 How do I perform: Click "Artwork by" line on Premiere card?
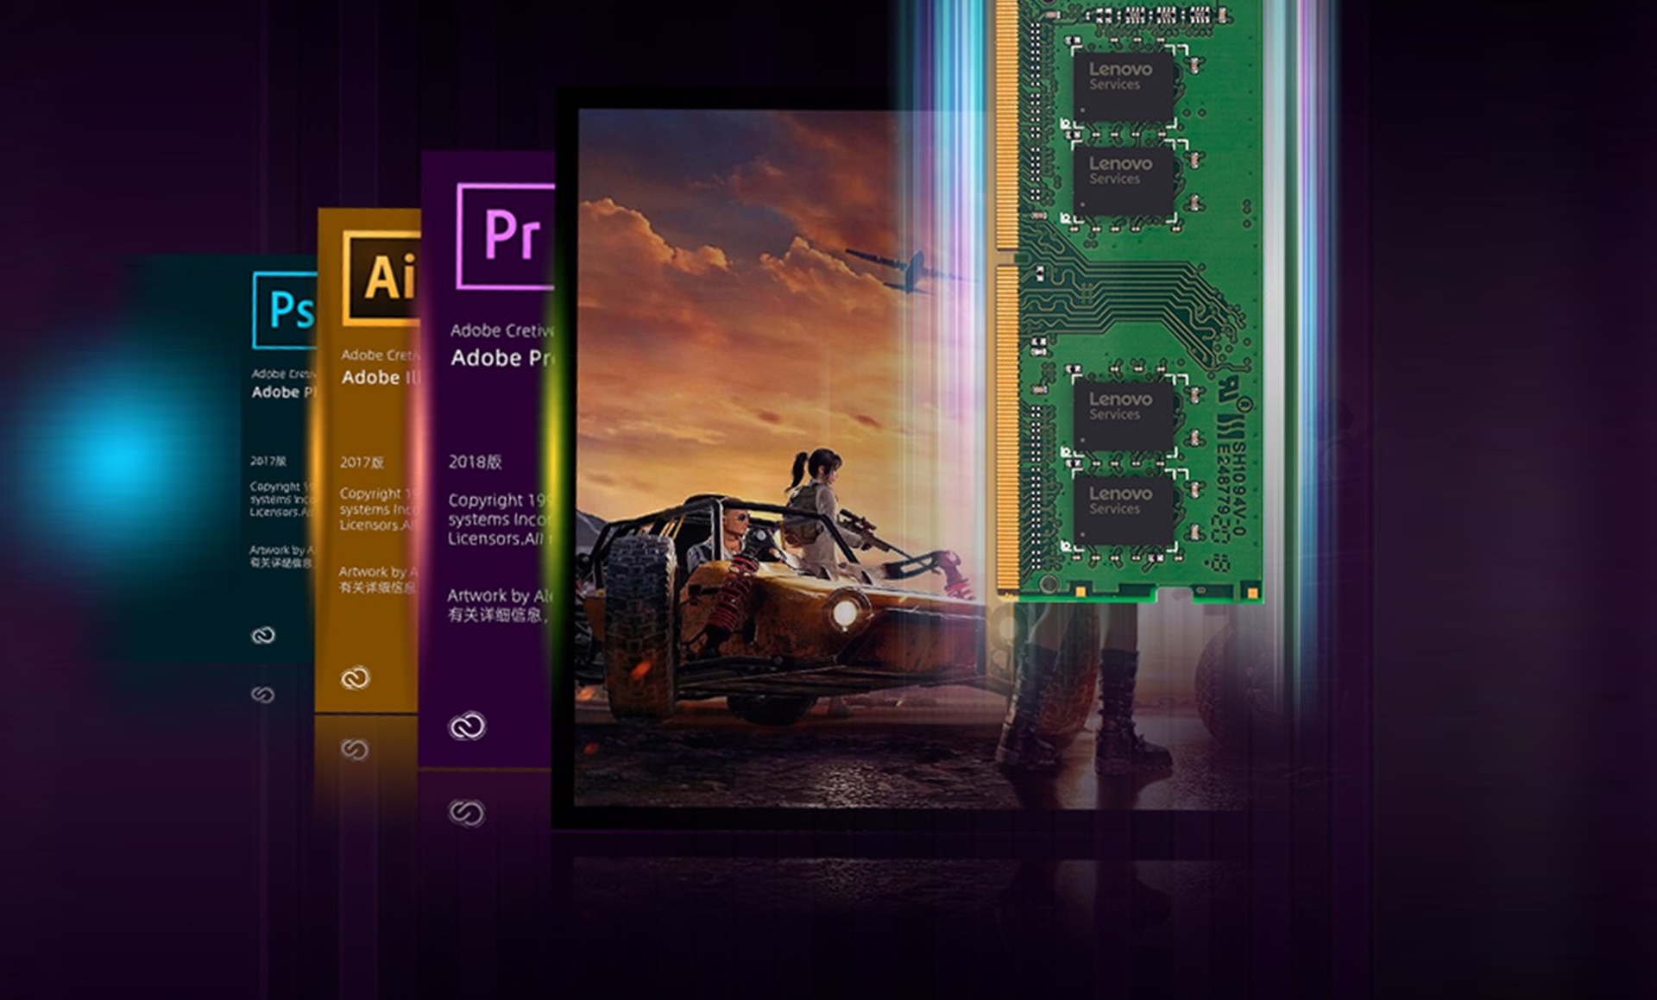pyautogui.click(x=501, y=595)
